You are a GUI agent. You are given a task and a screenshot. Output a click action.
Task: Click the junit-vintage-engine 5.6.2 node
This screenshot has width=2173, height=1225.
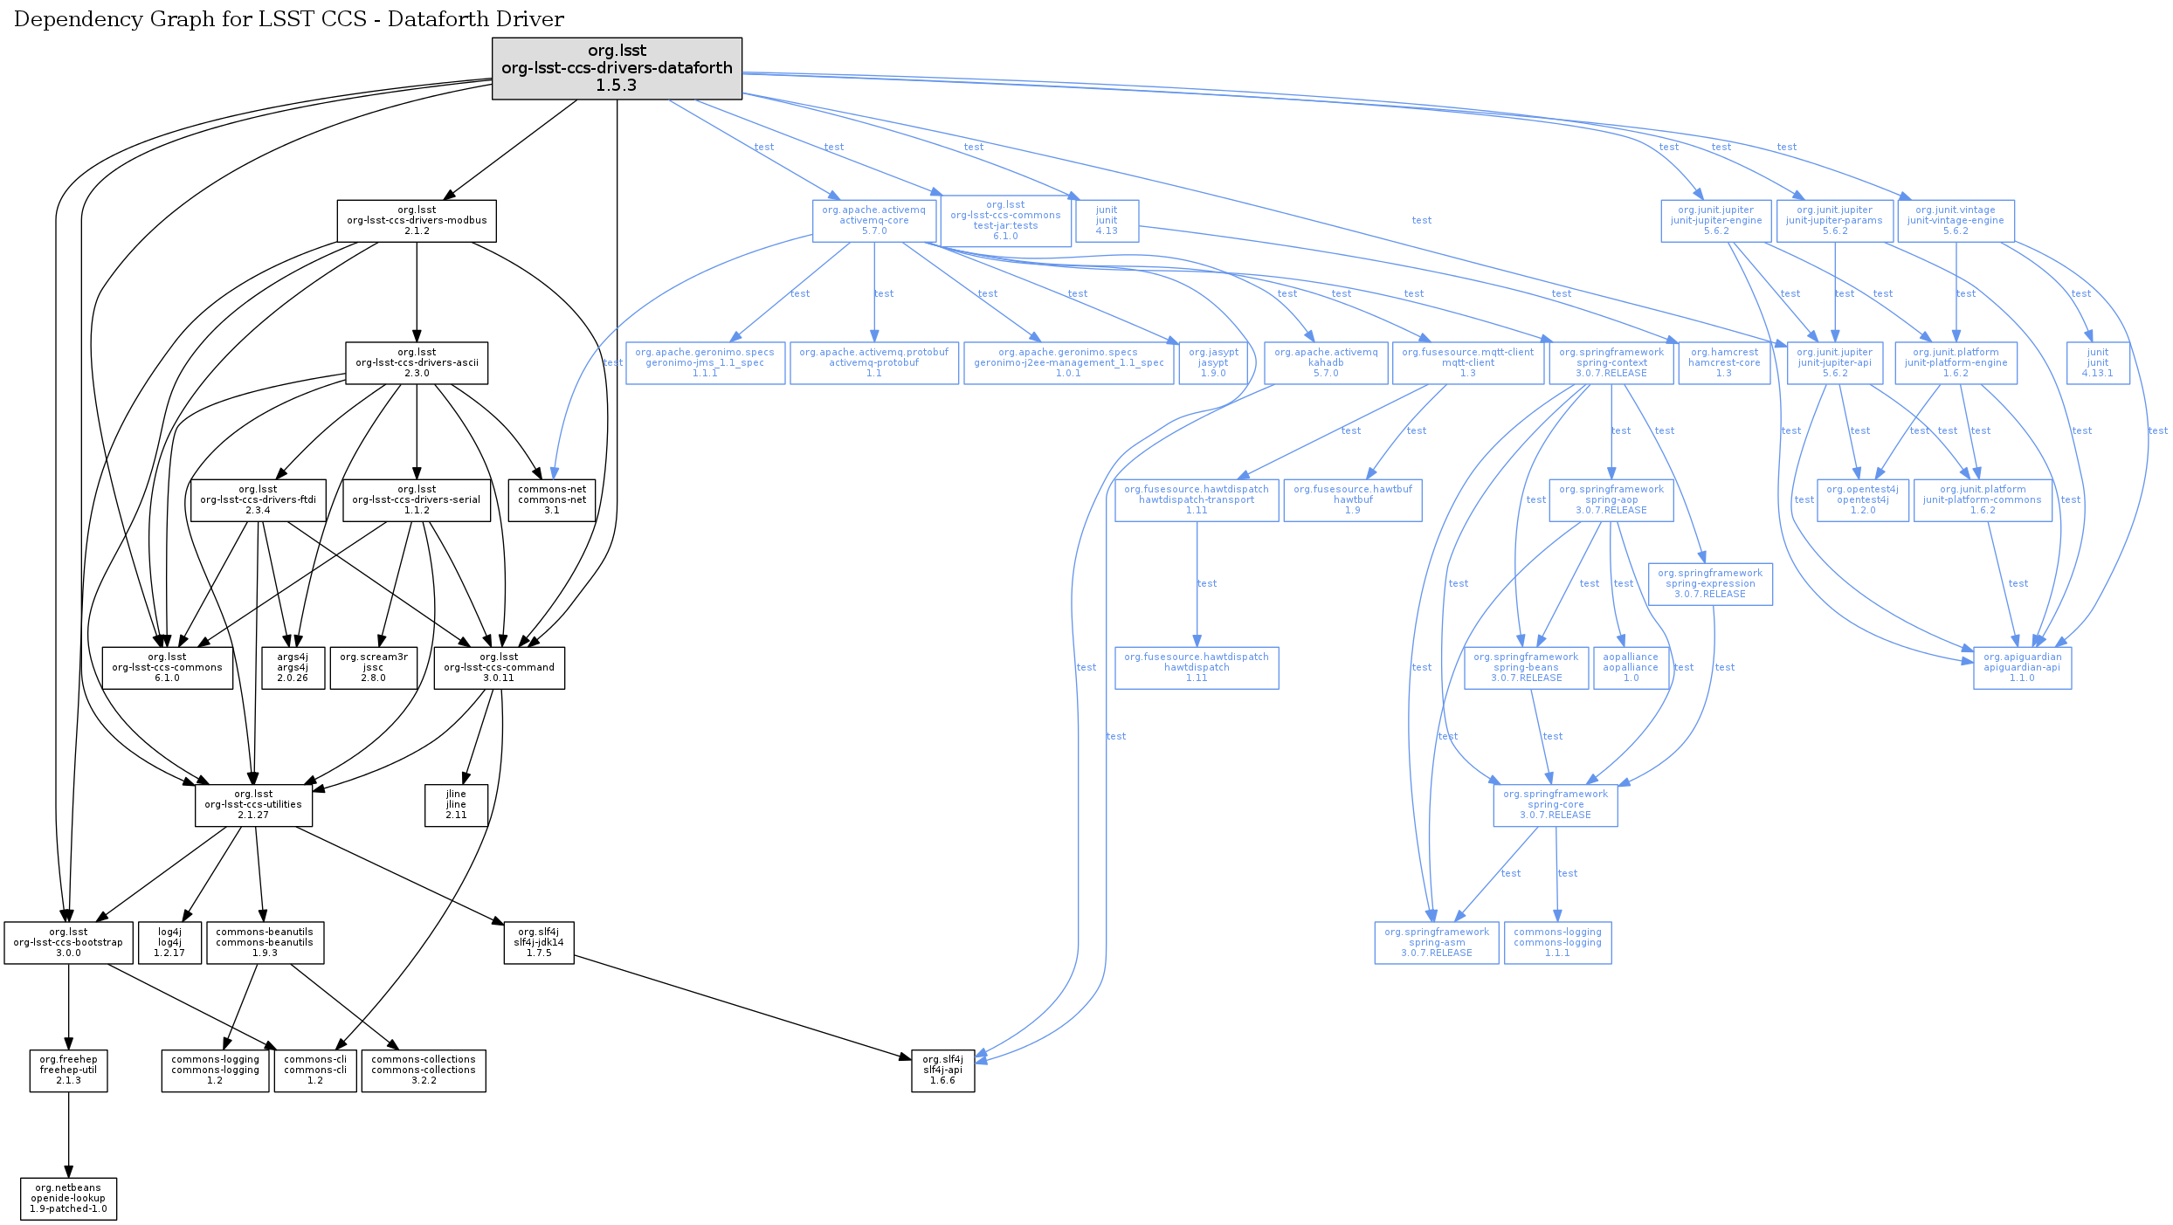1956,221
